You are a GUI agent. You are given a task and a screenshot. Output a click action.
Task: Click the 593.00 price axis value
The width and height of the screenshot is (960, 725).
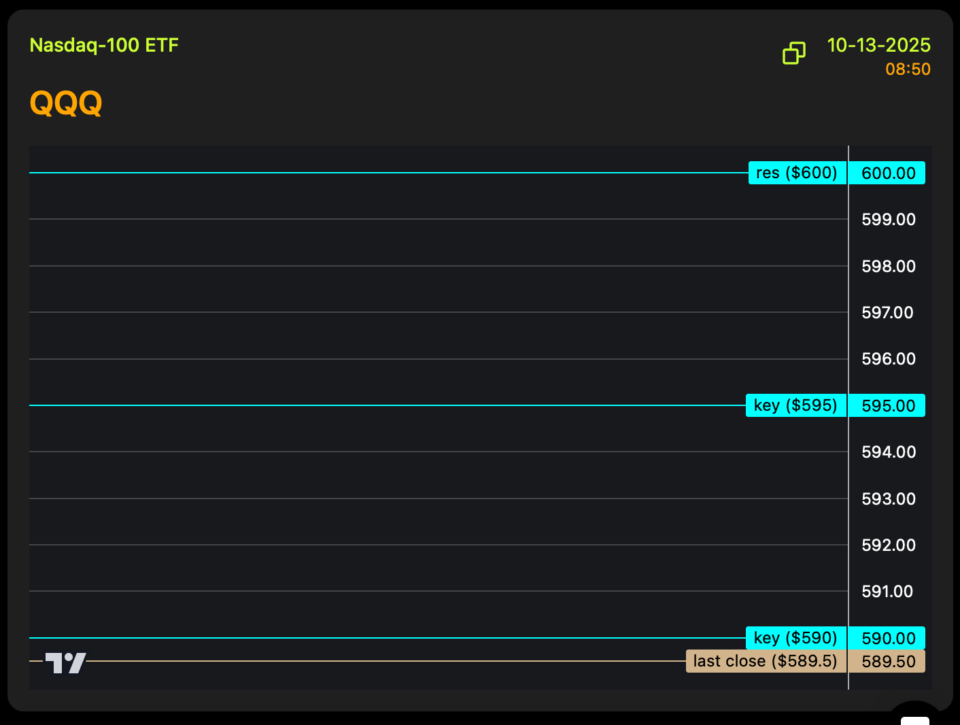[x=888, y=499]
